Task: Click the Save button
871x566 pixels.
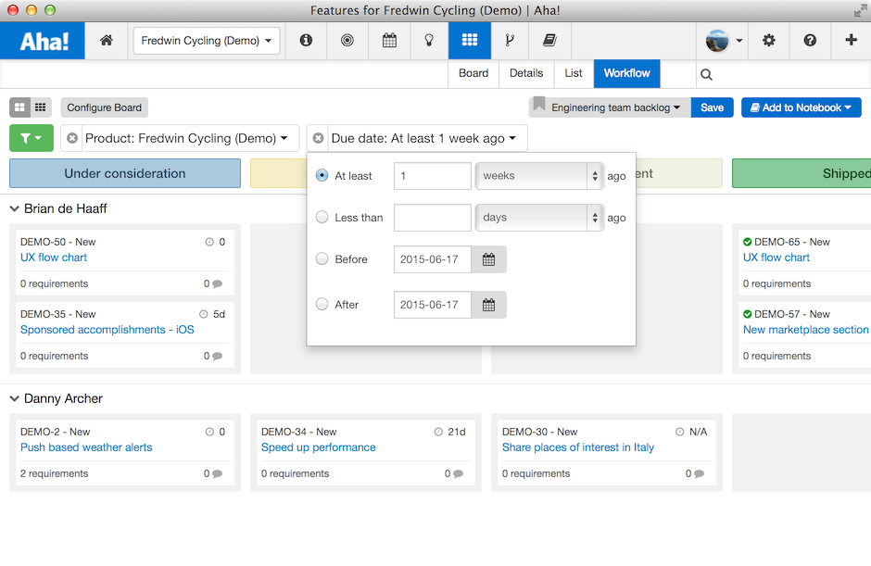Action: 713,107
